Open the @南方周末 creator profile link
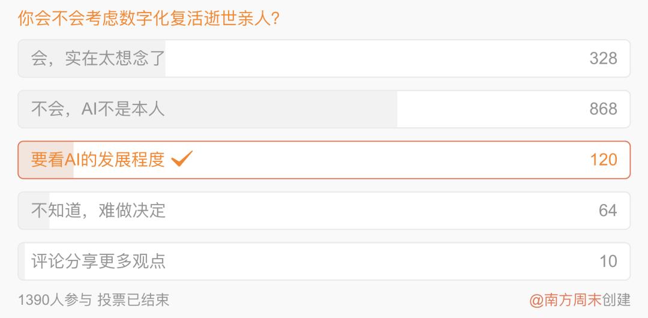 point(566,299)
